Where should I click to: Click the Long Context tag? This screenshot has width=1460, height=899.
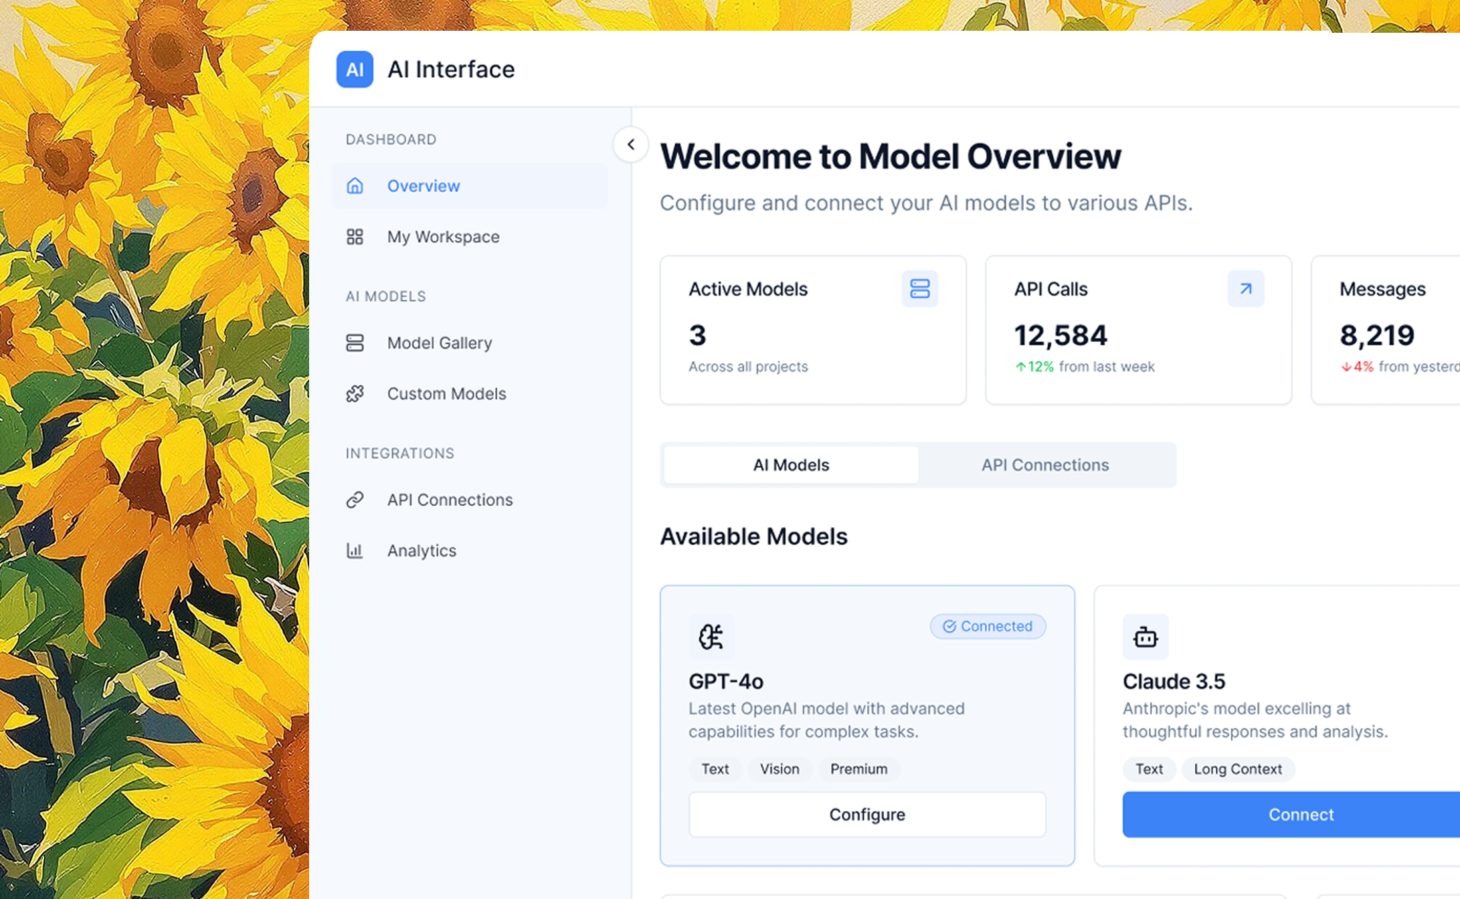(x=1239, y=769)
